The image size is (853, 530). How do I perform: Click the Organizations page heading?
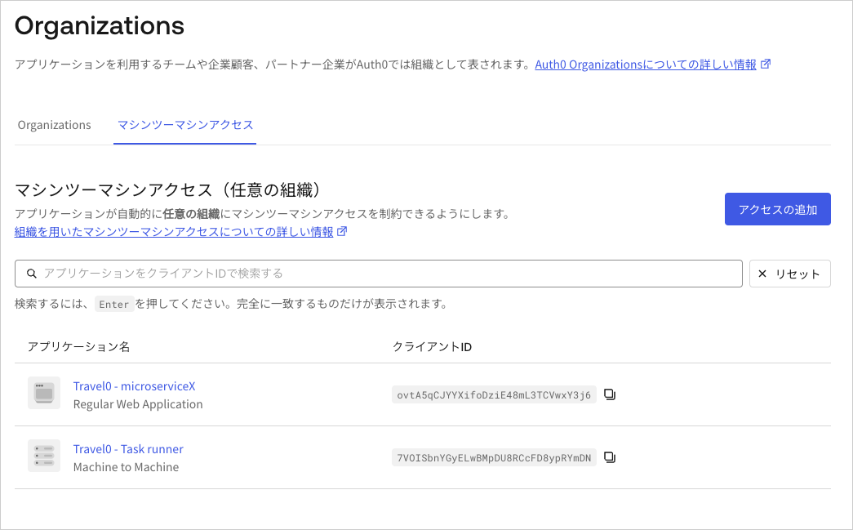pyautogui.click(x=100, y=26)
